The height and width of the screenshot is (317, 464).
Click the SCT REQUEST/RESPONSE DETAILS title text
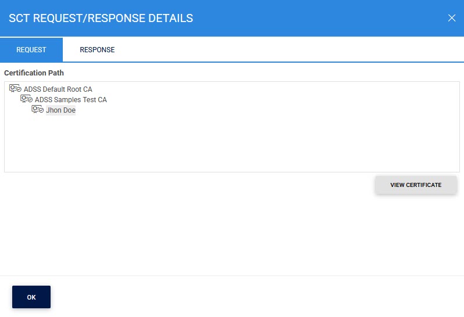pos(101,19)
